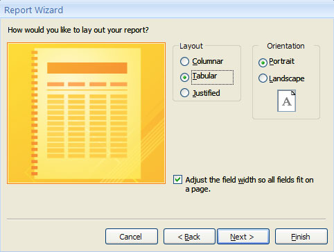Uncheck Adjust the field width checkbox
This screenshot has height=252, width=334.
[x=177, y=180]
